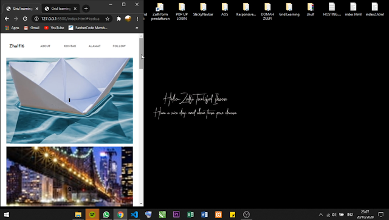
Task: Bookmark this page with the star icon
Action: pos(108,19)
